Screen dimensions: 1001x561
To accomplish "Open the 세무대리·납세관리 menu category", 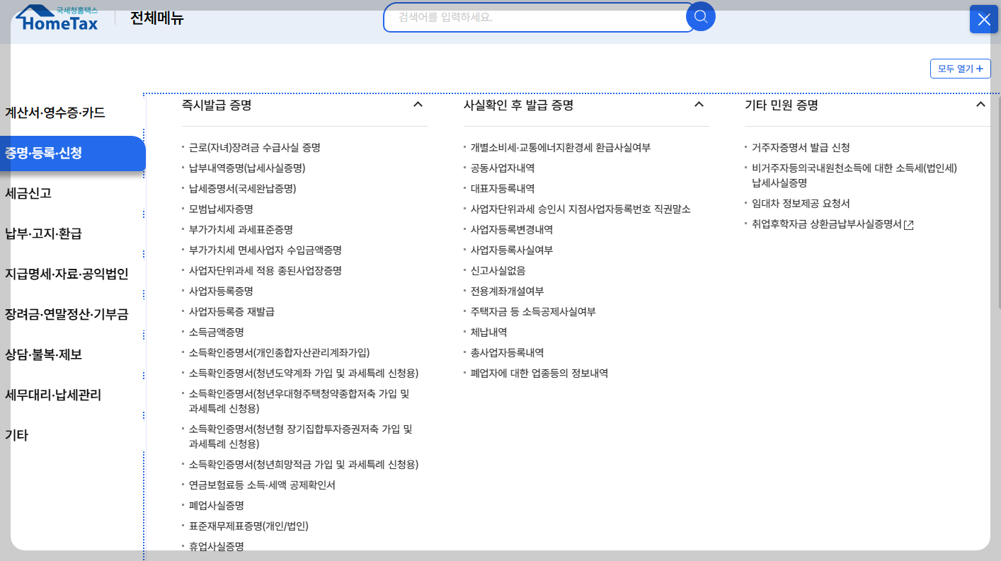I will tap(53, 395).
